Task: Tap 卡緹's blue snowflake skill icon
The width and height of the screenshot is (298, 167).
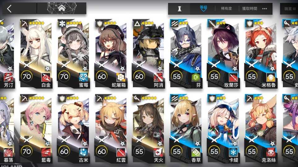Action: [233, 152]
